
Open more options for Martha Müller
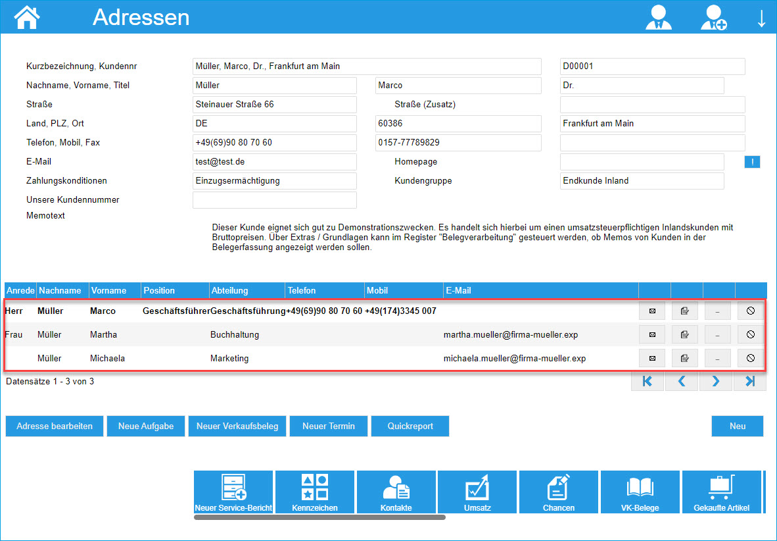click(x=717, y=334)
